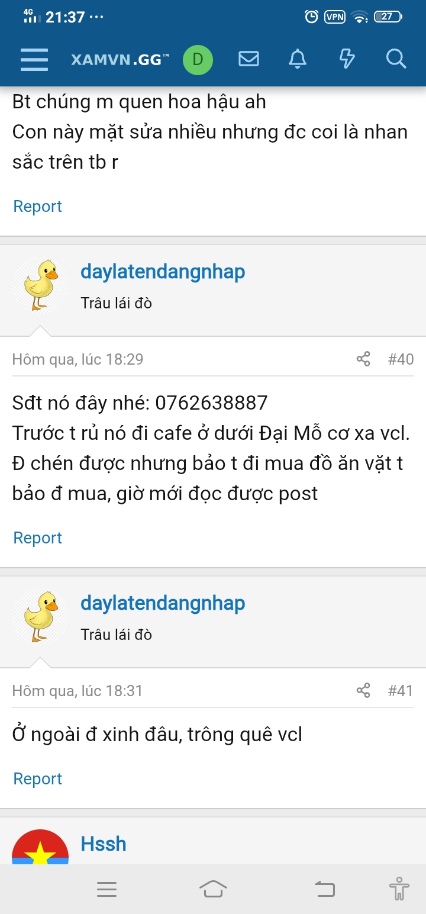This screenshot has width=426, height=914.
Task: Open the Hssh user profile
Action: click(104, 844)
